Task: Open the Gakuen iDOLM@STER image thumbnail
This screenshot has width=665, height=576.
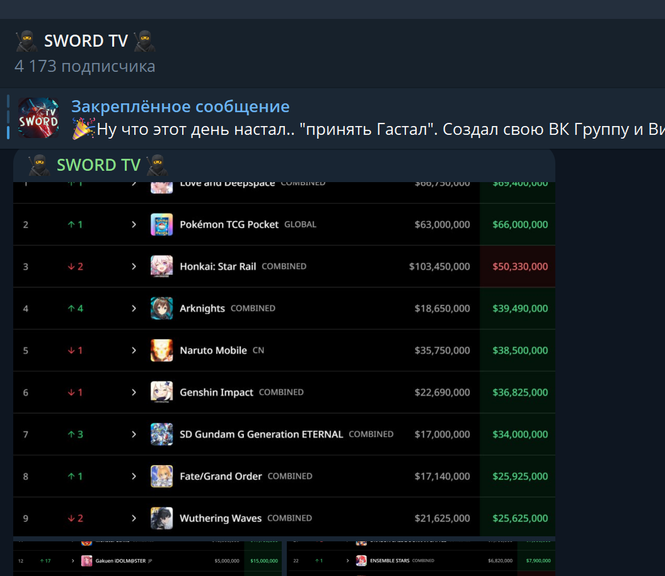Action: pos(147,558)
